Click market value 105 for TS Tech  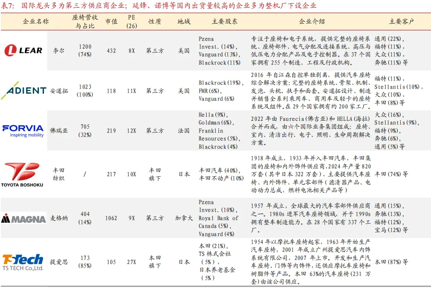coord(111,262)
